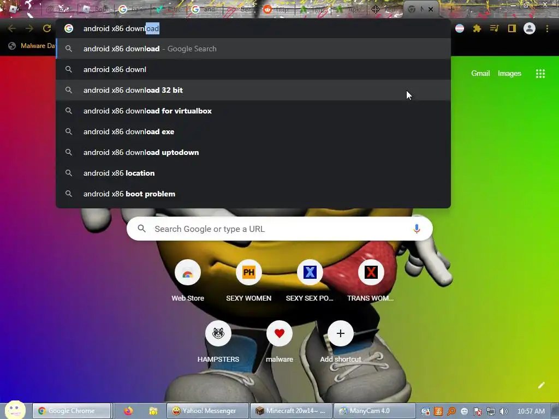Customize this page with pencil icon
This screenshot has height=419, width=559.
tap(542, 385)
